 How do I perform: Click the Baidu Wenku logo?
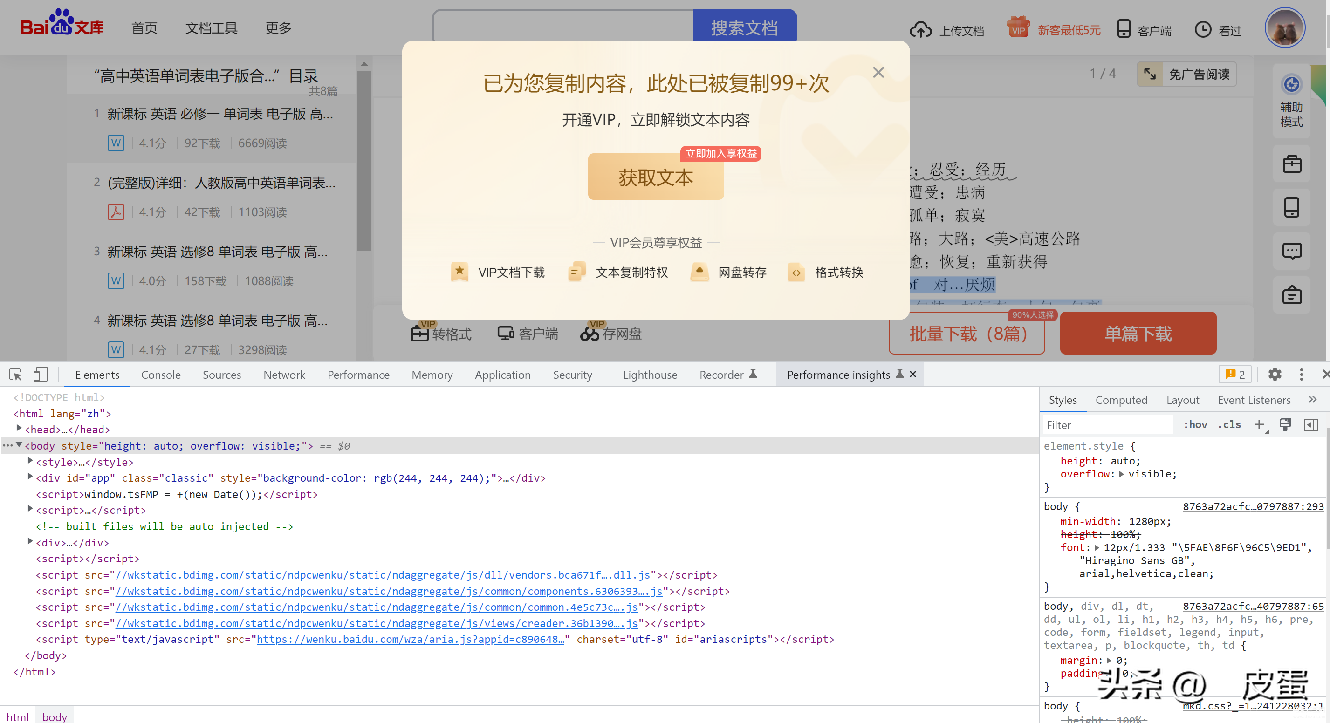click(x=62, y=23)
